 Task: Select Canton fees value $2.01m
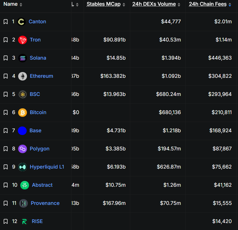click(223, 21)
